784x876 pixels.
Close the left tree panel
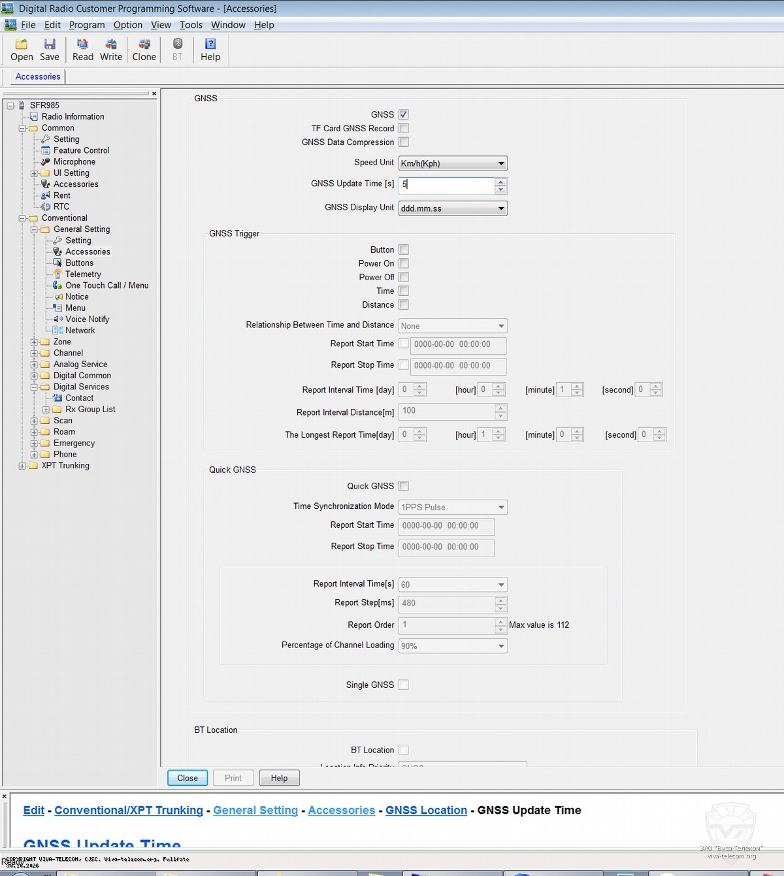(x=154, y=93)
